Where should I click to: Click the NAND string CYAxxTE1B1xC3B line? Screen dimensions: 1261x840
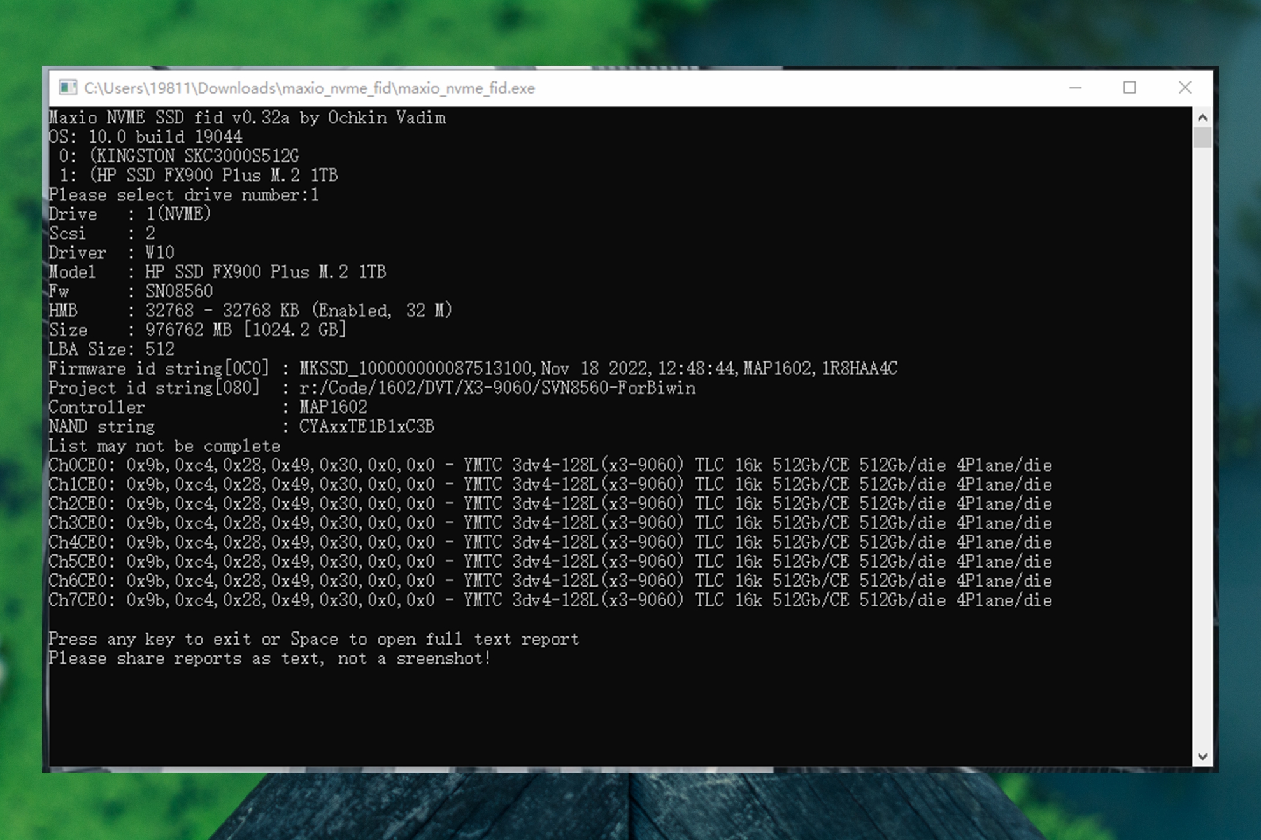[242, 427]
